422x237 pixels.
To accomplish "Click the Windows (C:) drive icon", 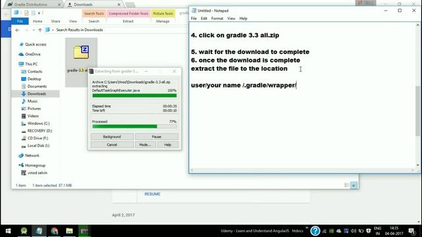I will coord(24,123).
